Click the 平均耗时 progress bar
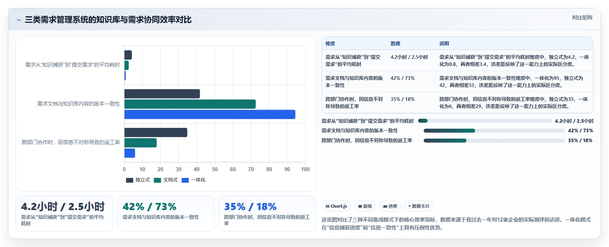The image size is (609, 247). point(485,121)
